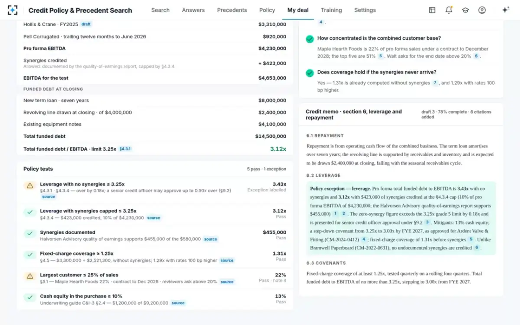
Task: Click check icon beside Cash equity in the purchase
Action: [30, 297]
